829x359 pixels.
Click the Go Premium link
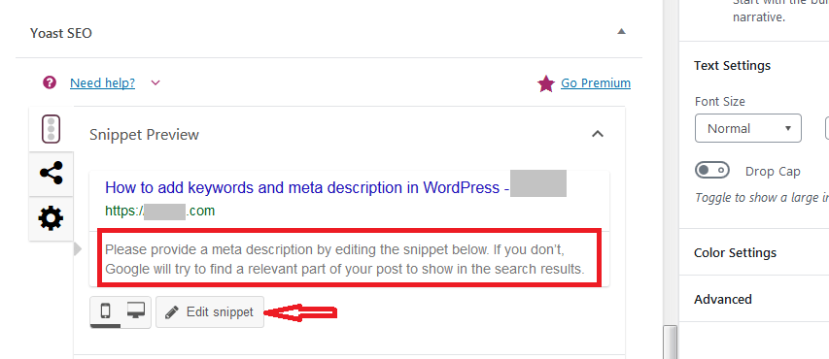(596, 82)
